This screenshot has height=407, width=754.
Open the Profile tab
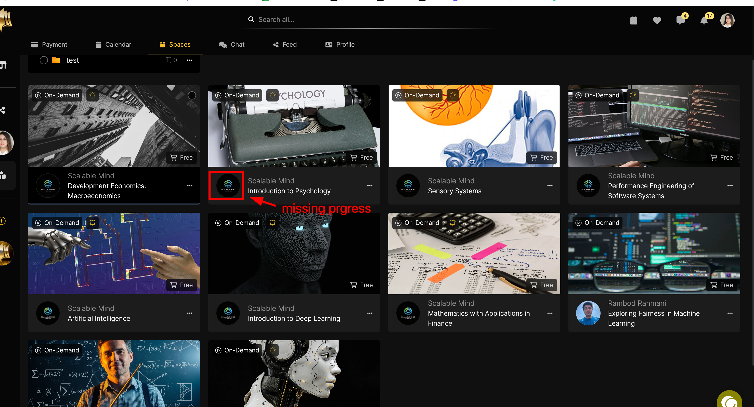(x=340, y=45)
